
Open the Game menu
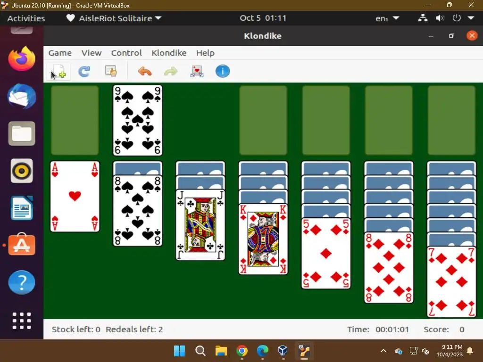coord(60,53)
